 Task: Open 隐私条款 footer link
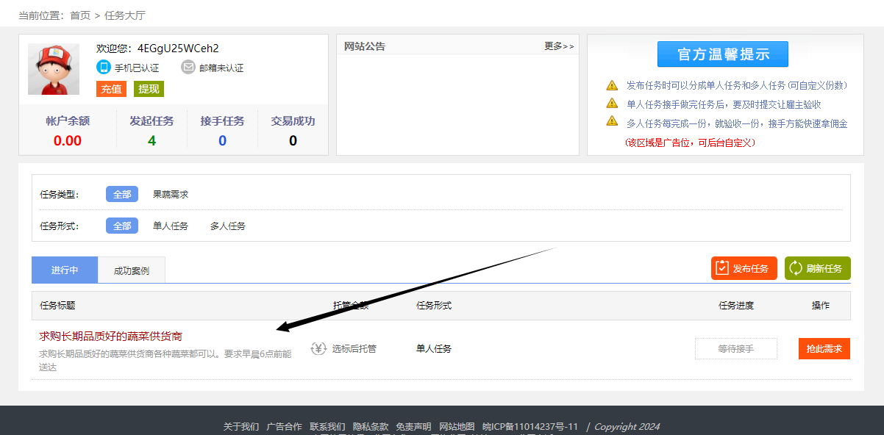pos(371,427)
